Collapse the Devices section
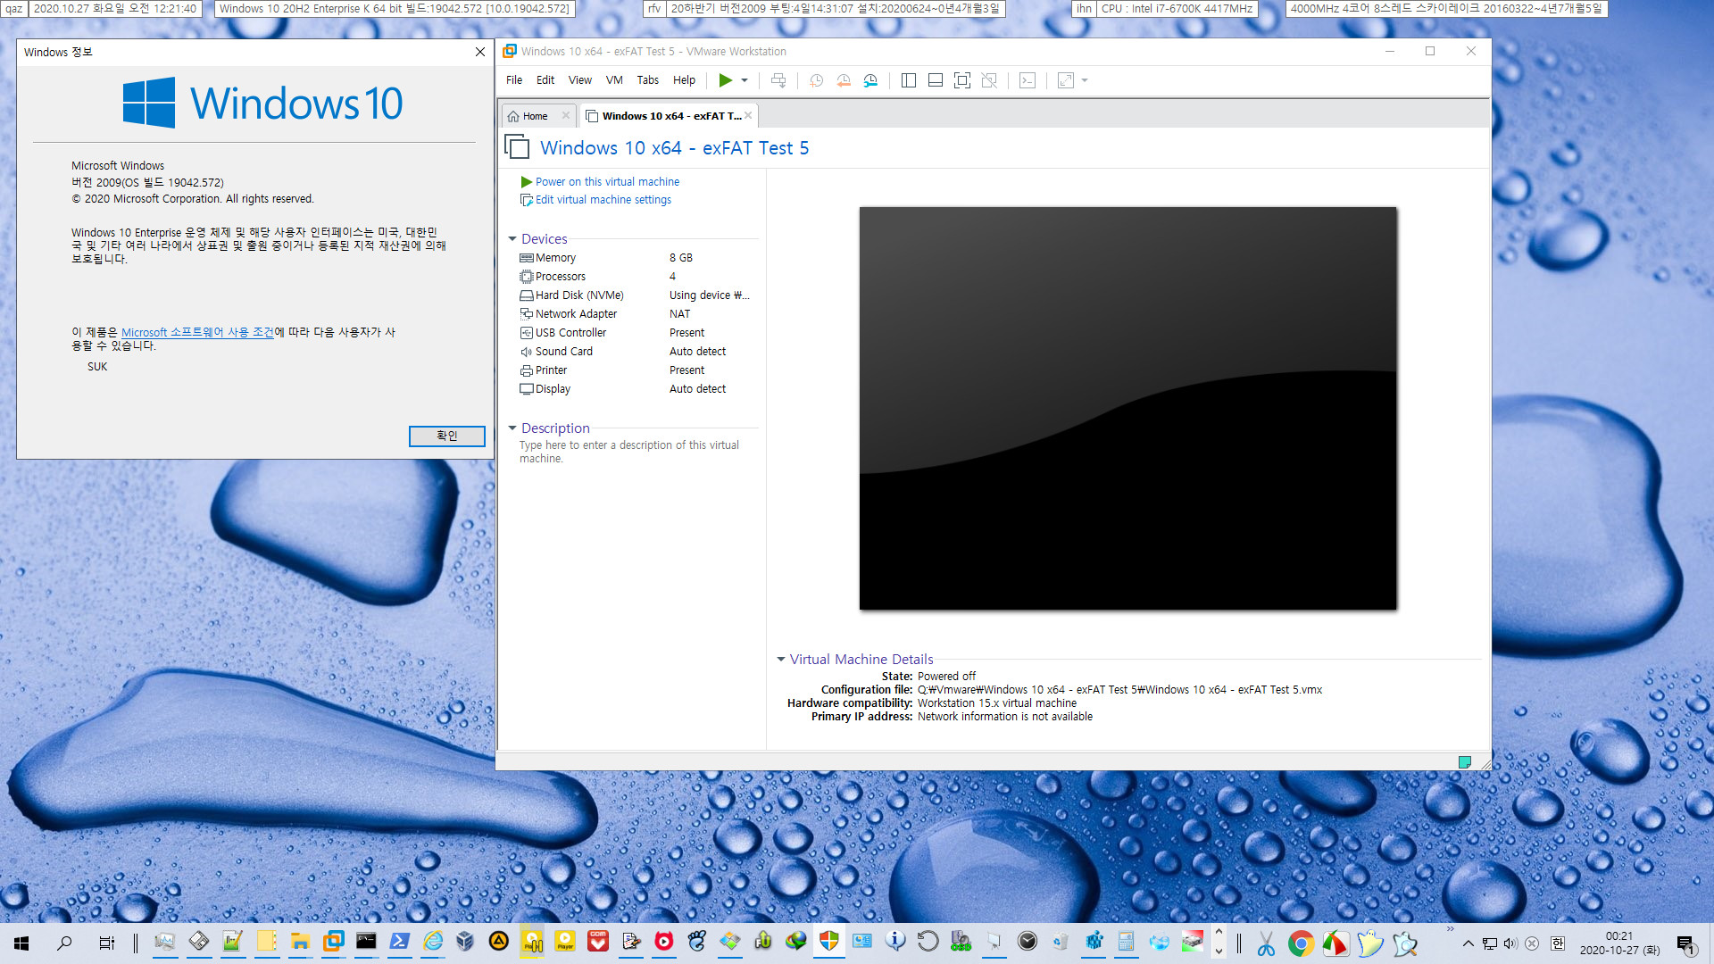Screen dimensions: 1714x964 512,239
